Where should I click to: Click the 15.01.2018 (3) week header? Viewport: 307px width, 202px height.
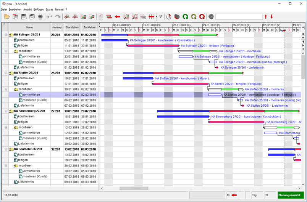point(158,25)
